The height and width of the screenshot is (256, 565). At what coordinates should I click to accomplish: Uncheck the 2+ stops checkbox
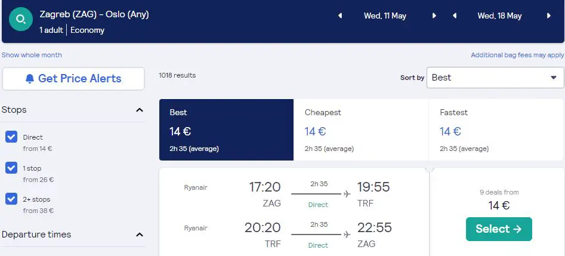tap(11, 199)
